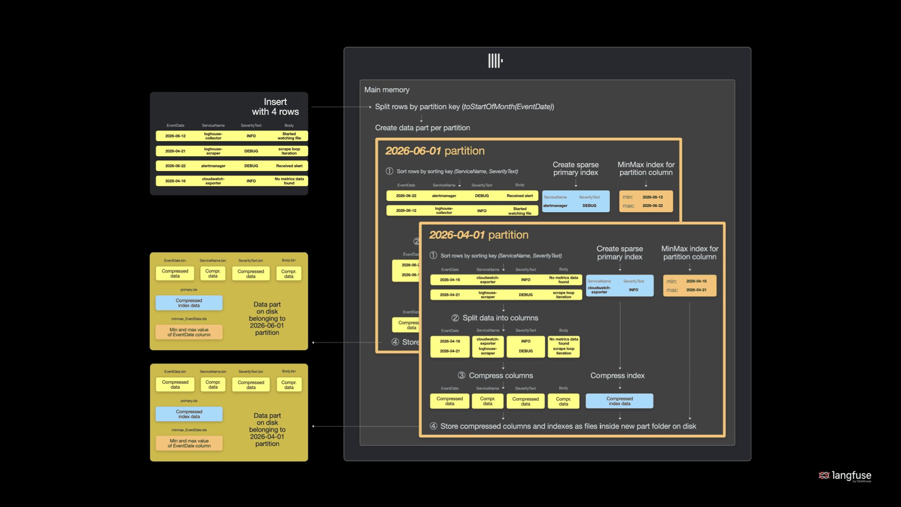
Task: Click the orange MinMax box showing 2026-06-12
Action: click(x=646, y=201)
